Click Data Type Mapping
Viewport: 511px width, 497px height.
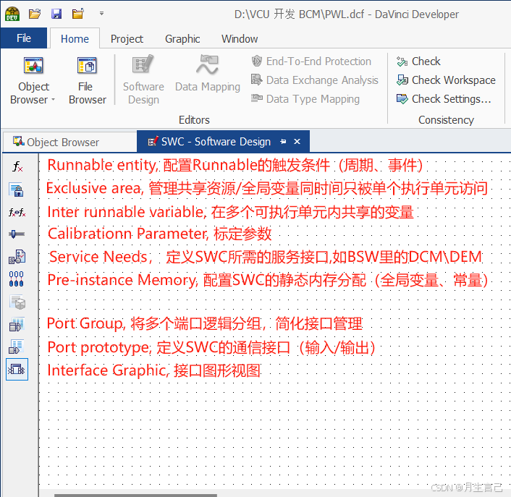pyautogui.click(x=305, y=99)
